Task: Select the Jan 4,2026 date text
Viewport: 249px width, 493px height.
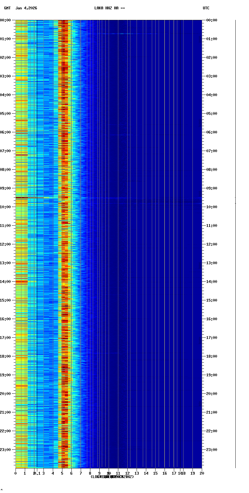Action: click(26, 8)
